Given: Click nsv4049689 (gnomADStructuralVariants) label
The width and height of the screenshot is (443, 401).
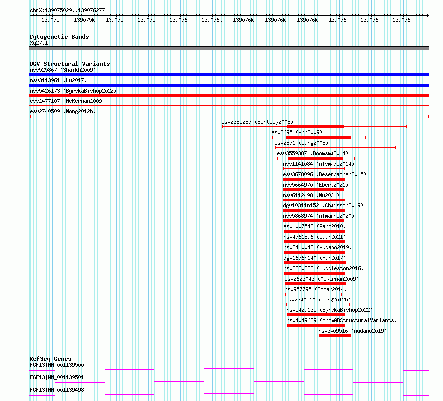Looking at the screenshot, I should pos(341,320).
